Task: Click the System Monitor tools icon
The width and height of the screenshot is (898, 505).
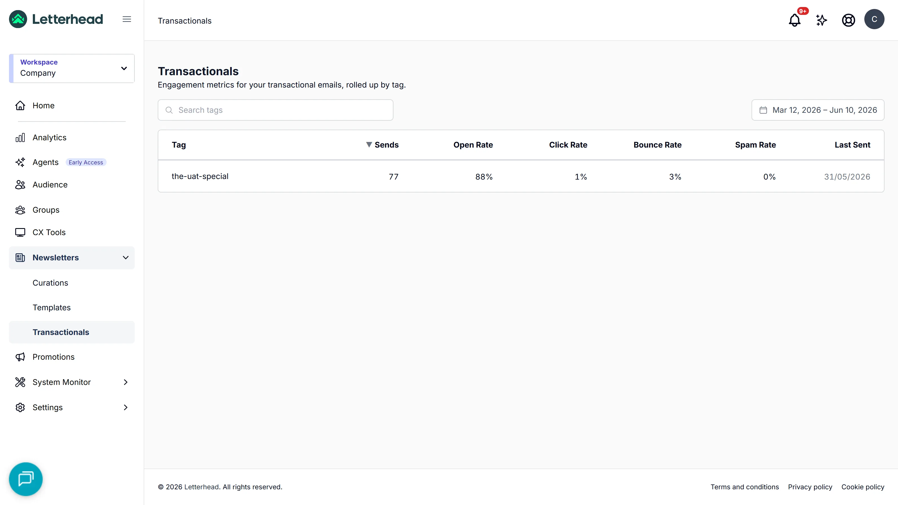Action: coord(20,382)
